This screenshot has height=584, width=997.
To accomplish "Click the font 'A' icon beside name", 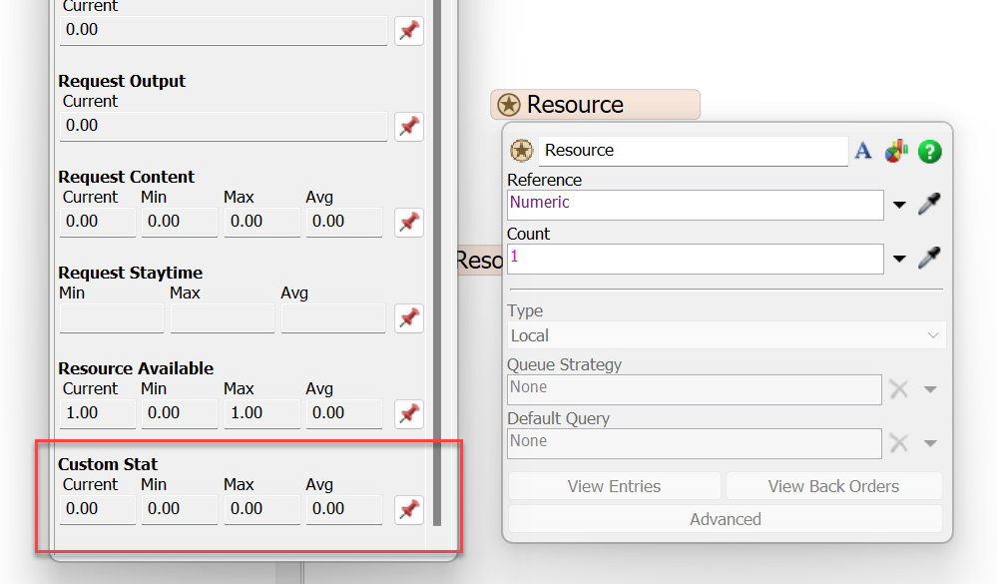I will (x=863, y=151).
